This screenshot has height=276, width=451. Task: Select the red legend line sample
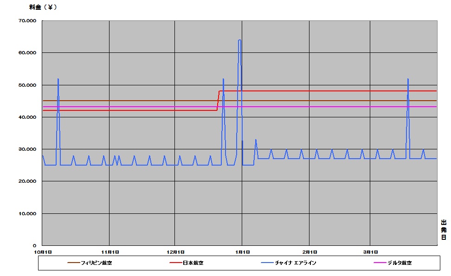pyautogui.click(x=175, y=263)
